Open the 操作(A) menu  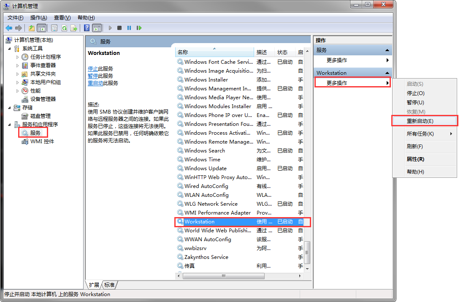(38, 17)
